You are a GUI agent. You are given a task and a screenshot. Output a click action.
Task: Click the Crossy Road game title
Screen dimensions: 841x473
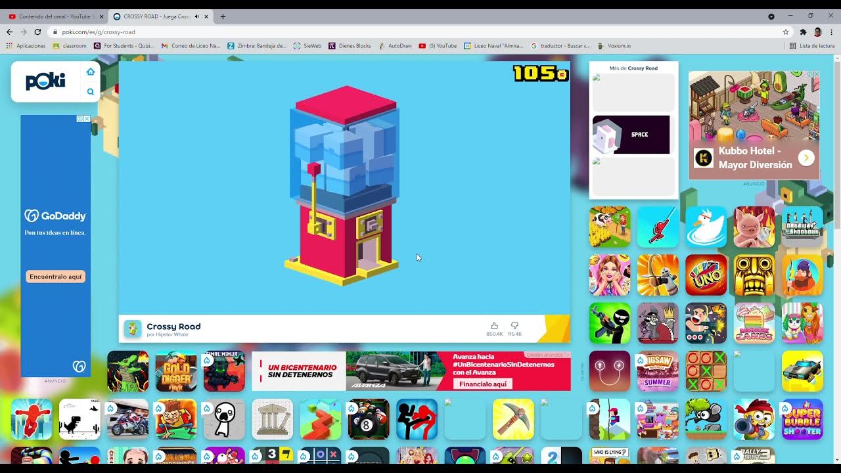coord(173,326)
